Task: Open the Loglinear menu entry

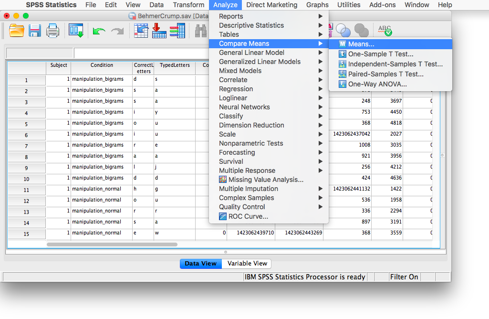Action: pos(269,98)
